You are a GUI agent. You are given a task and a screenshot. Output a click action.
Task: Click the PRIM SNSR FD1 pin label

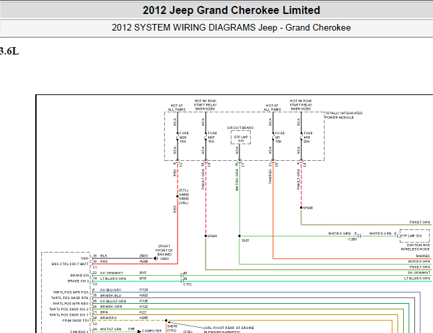(x=74, y=320)
